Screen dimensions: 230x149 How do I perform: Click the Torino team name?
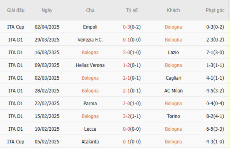(173, 116)
